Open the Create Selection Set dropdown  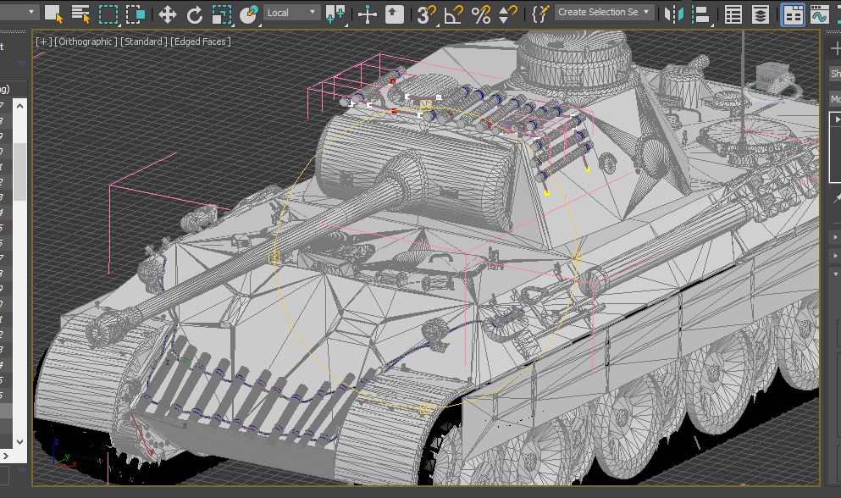pyautogui.click(x=605, y=13)
